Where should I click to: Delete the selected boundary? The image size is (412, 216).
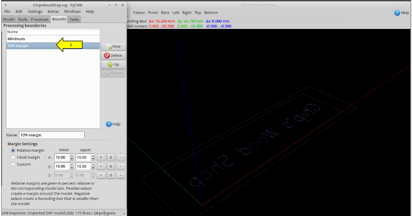point(113,55)
